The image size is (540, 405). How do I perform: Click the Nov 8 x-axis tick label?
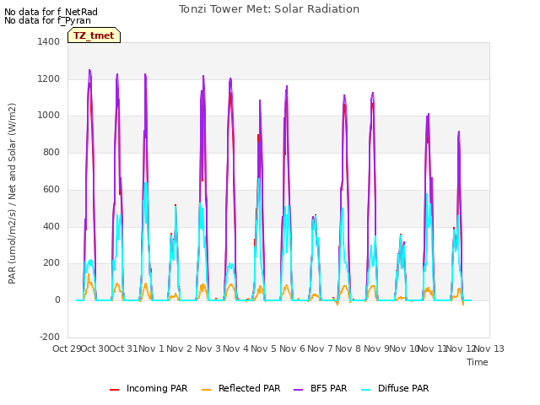point(348,348)
